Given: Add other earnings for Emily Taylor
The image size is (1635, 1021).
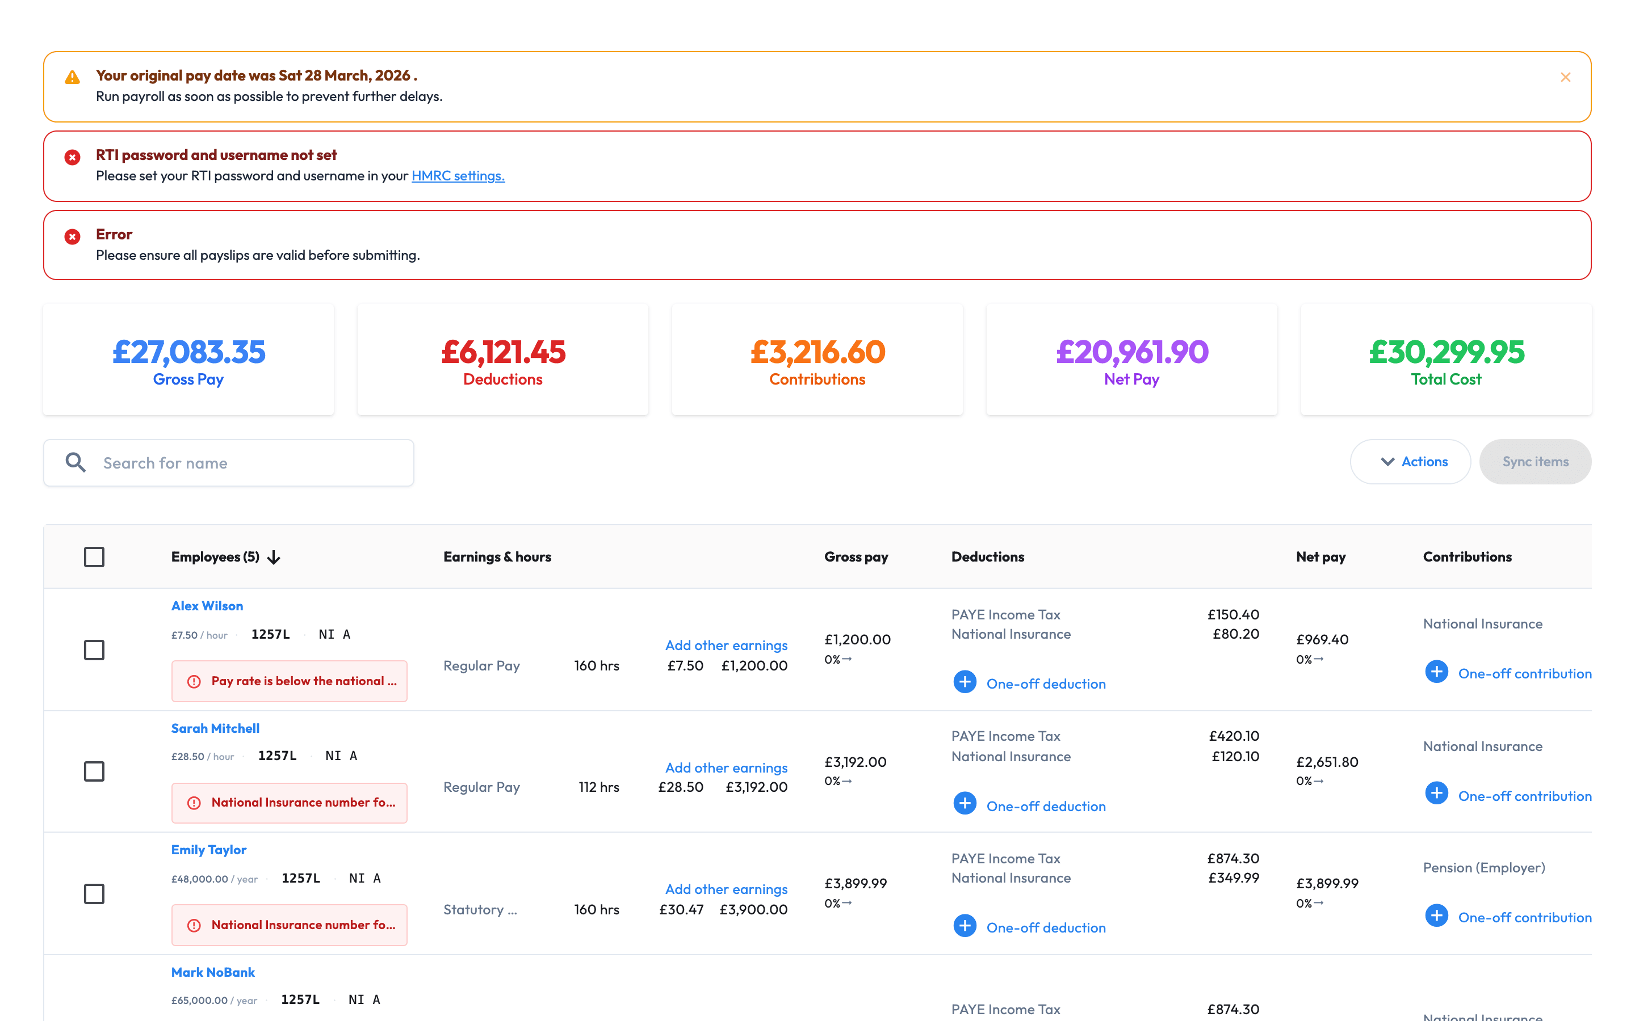Looking at the screenshot, I should point(726,889).
